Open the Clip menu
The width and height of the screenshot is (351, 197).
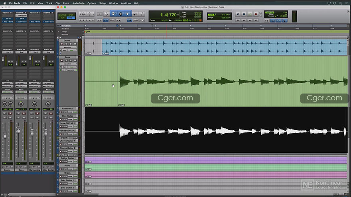tap(57, 3)
